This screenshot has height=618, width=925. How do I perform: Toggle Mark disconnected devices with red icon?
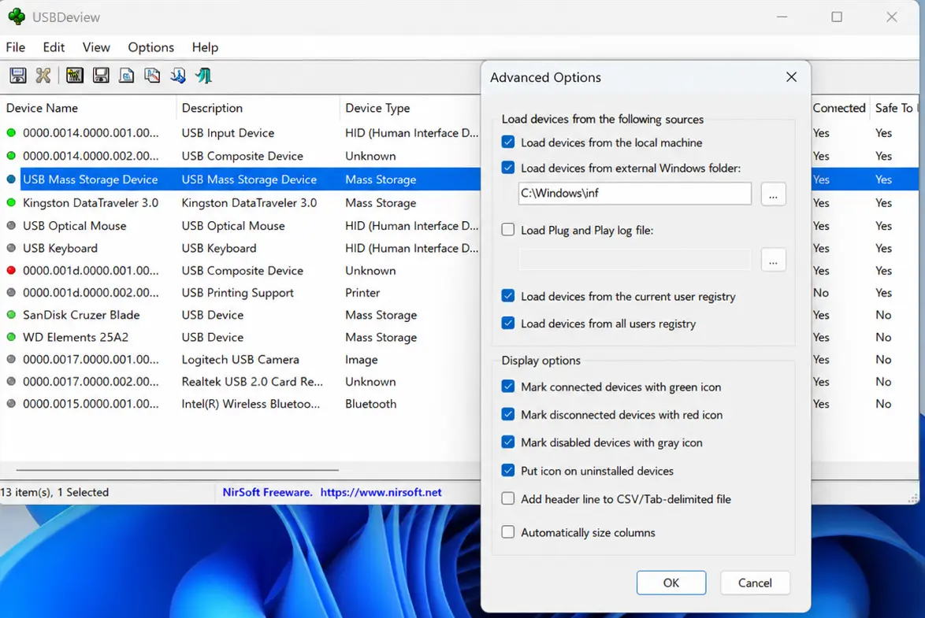point(508,414)
